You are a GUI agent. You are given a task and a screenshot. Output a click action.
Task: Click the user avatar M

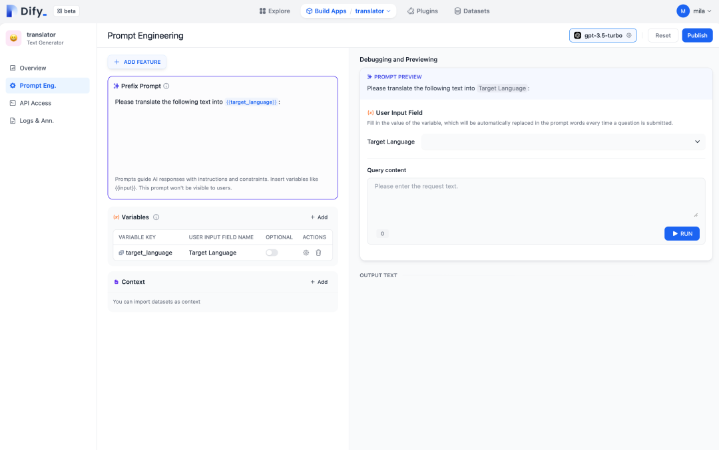682,11
